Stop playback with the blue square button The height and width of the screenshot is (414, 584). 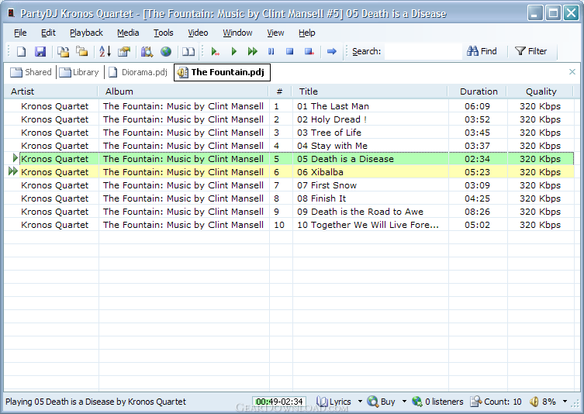[x=290, y=51]
